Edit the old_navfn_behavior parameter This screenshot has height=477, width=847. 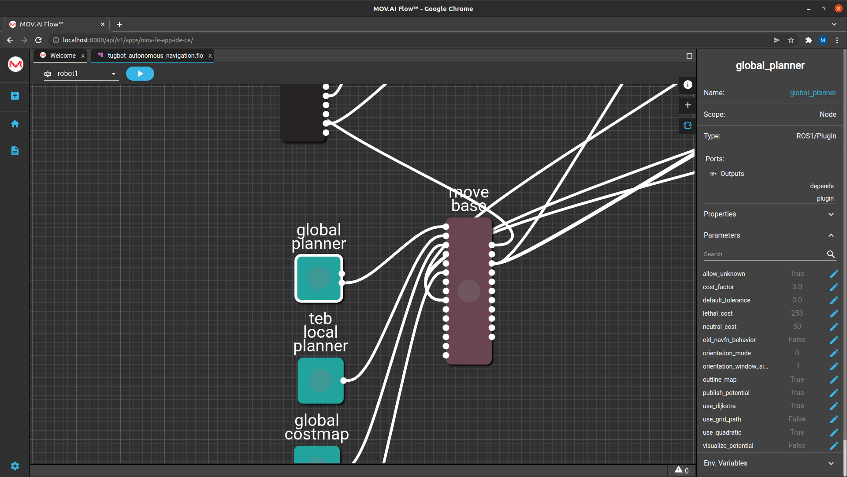coord(834,340)
